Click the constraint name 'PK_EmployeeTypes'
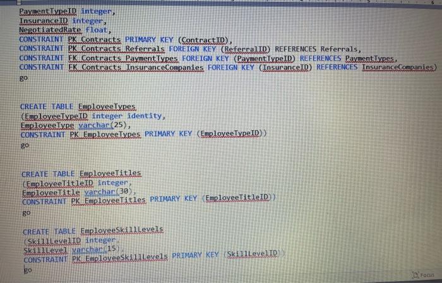 coord(105,134)
